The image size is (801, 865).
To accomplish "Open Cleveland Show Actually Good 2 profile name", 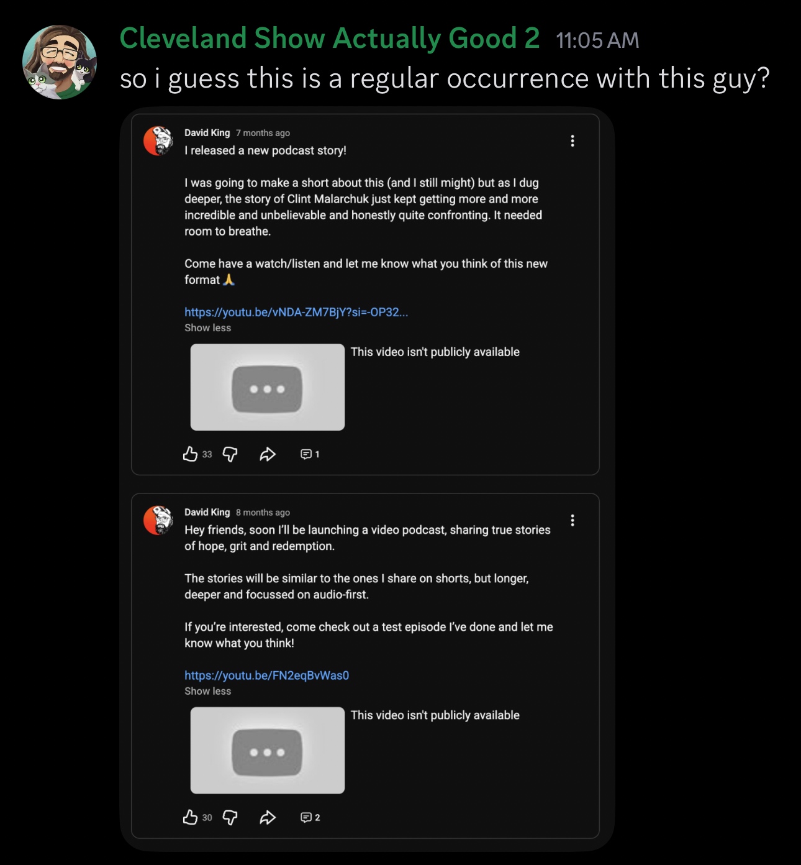I will point(330,38).
